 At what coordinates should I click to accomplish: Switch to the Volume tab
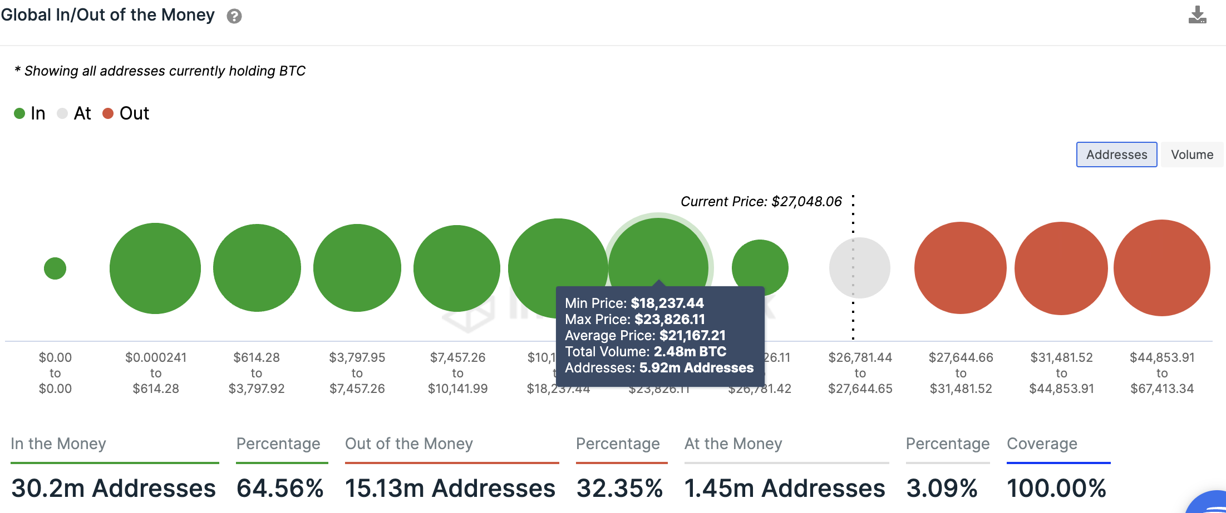coord(1192,155)
